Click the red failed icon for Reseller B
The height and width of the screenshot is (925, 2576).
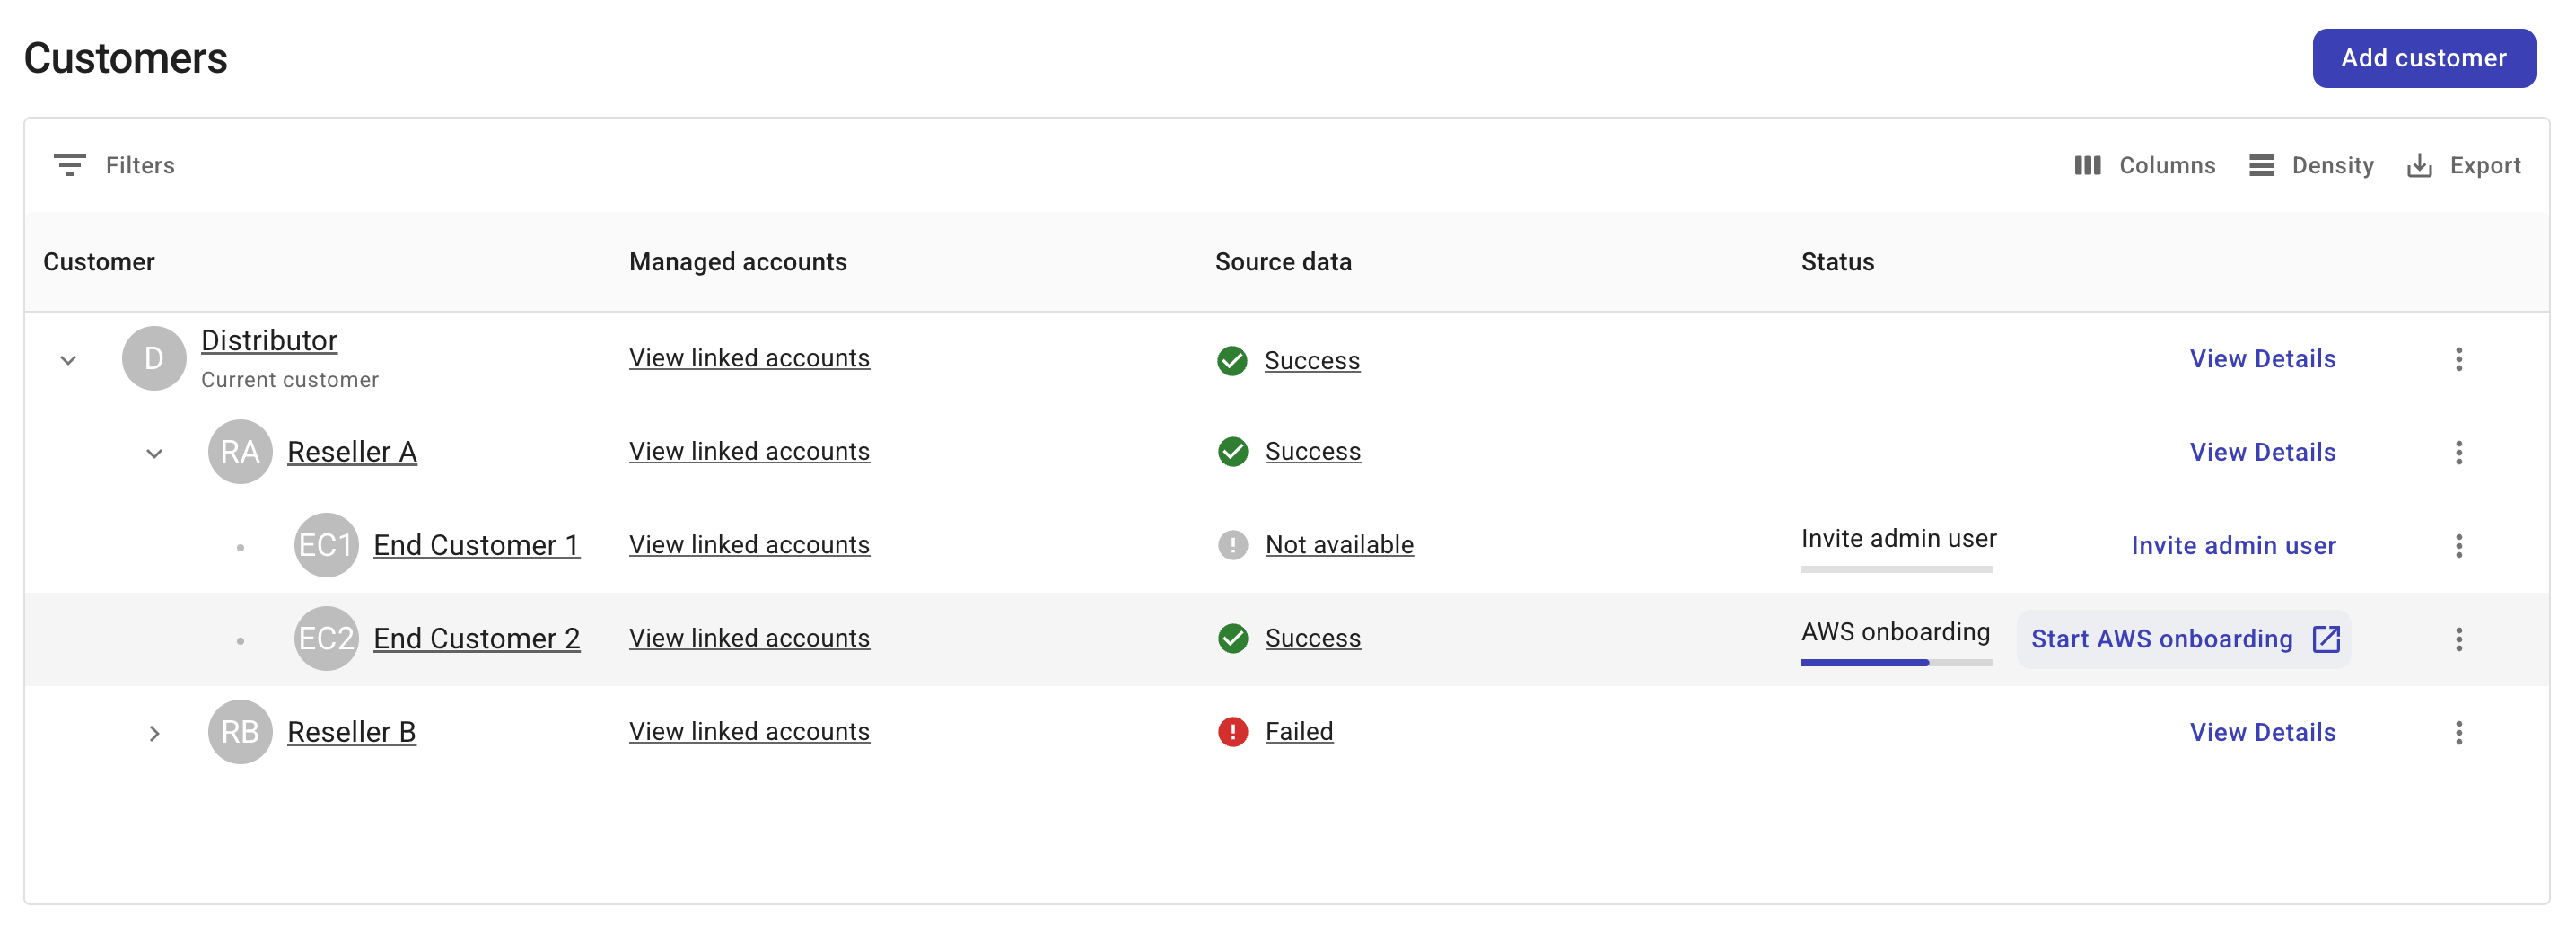point(1232,733)
